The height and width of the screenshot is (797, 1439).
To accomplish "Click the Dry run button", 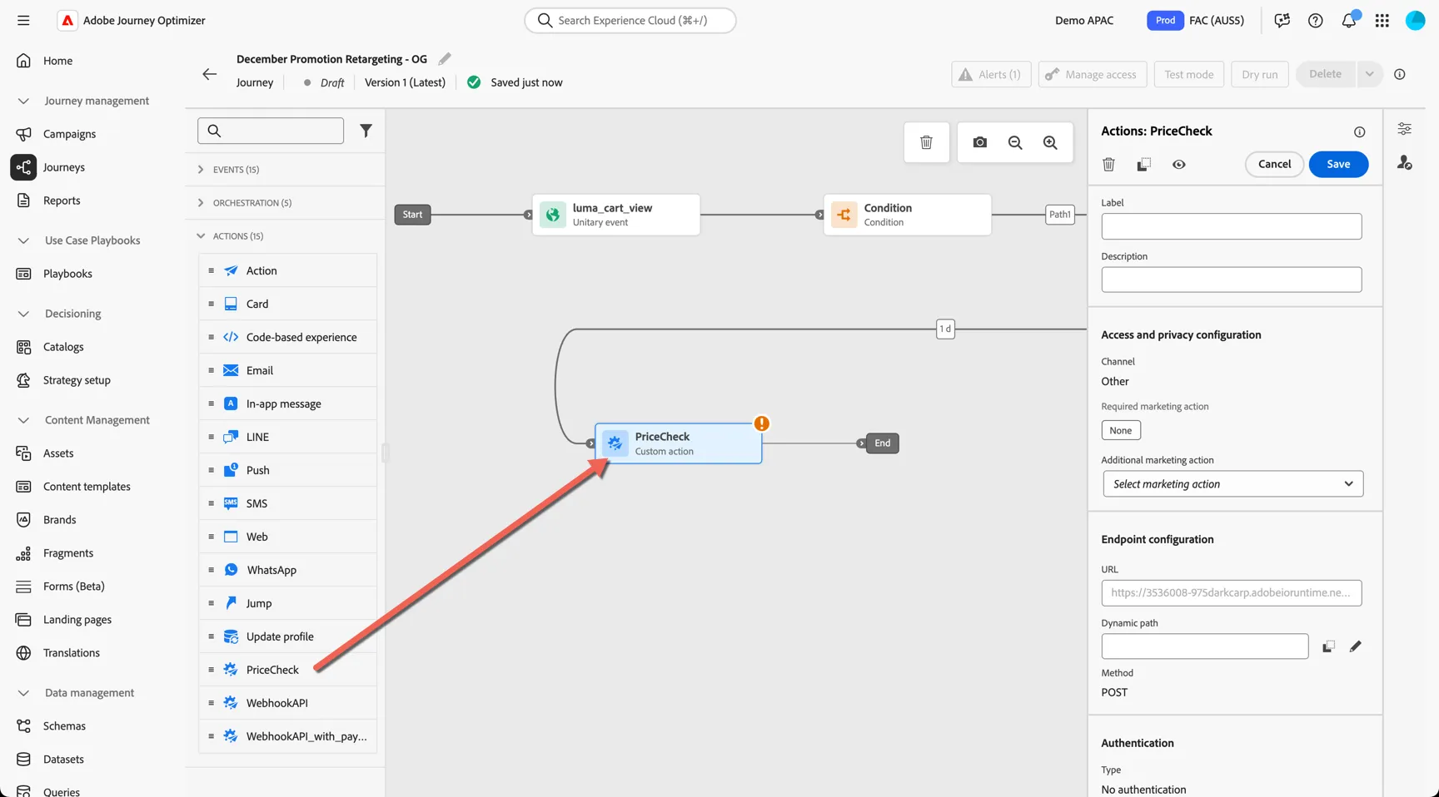I will (x=1259, y=74).
